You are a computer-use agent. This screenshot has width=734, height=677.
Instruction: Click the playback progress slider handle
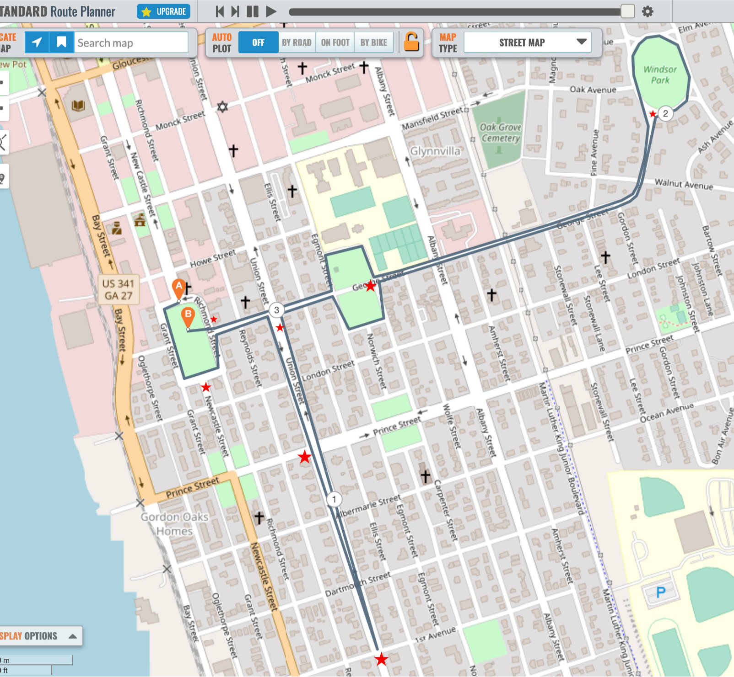click(x=627, y=11)
